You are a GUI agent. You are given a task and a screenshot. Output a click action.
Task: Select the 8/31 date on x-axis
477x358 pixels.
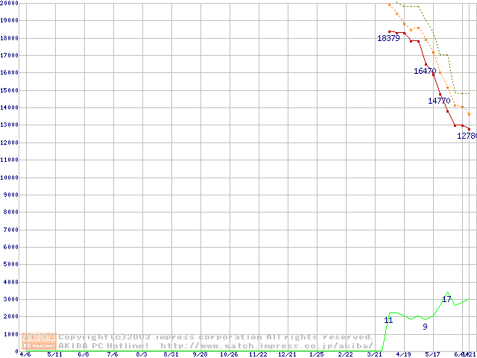click(171, 355)
